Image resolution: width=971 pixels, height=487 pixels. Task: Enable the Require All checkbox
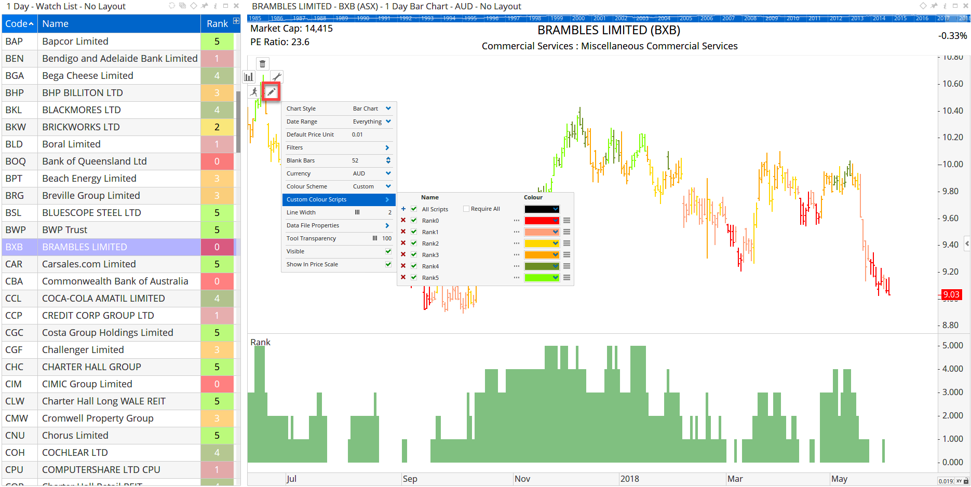click(466, 209)
